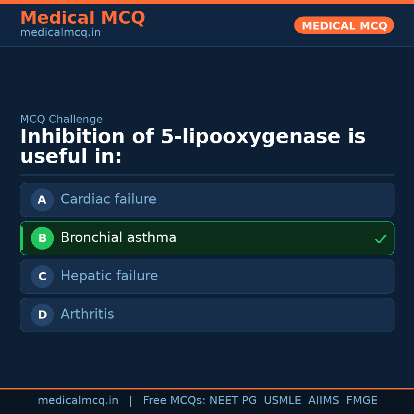This screenshot has height=414, width=414.
Task: Open the medicalmcq.in link in footer
Action: [x=78, y=401]
